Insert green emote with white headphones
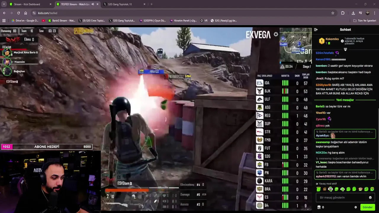This screenshot has width=379, height=213. (342, 189)
